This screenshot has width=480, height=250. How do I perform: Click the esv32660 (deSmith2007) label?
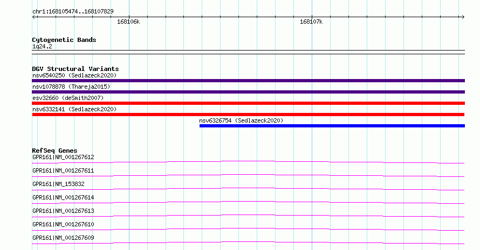[68, 98]
